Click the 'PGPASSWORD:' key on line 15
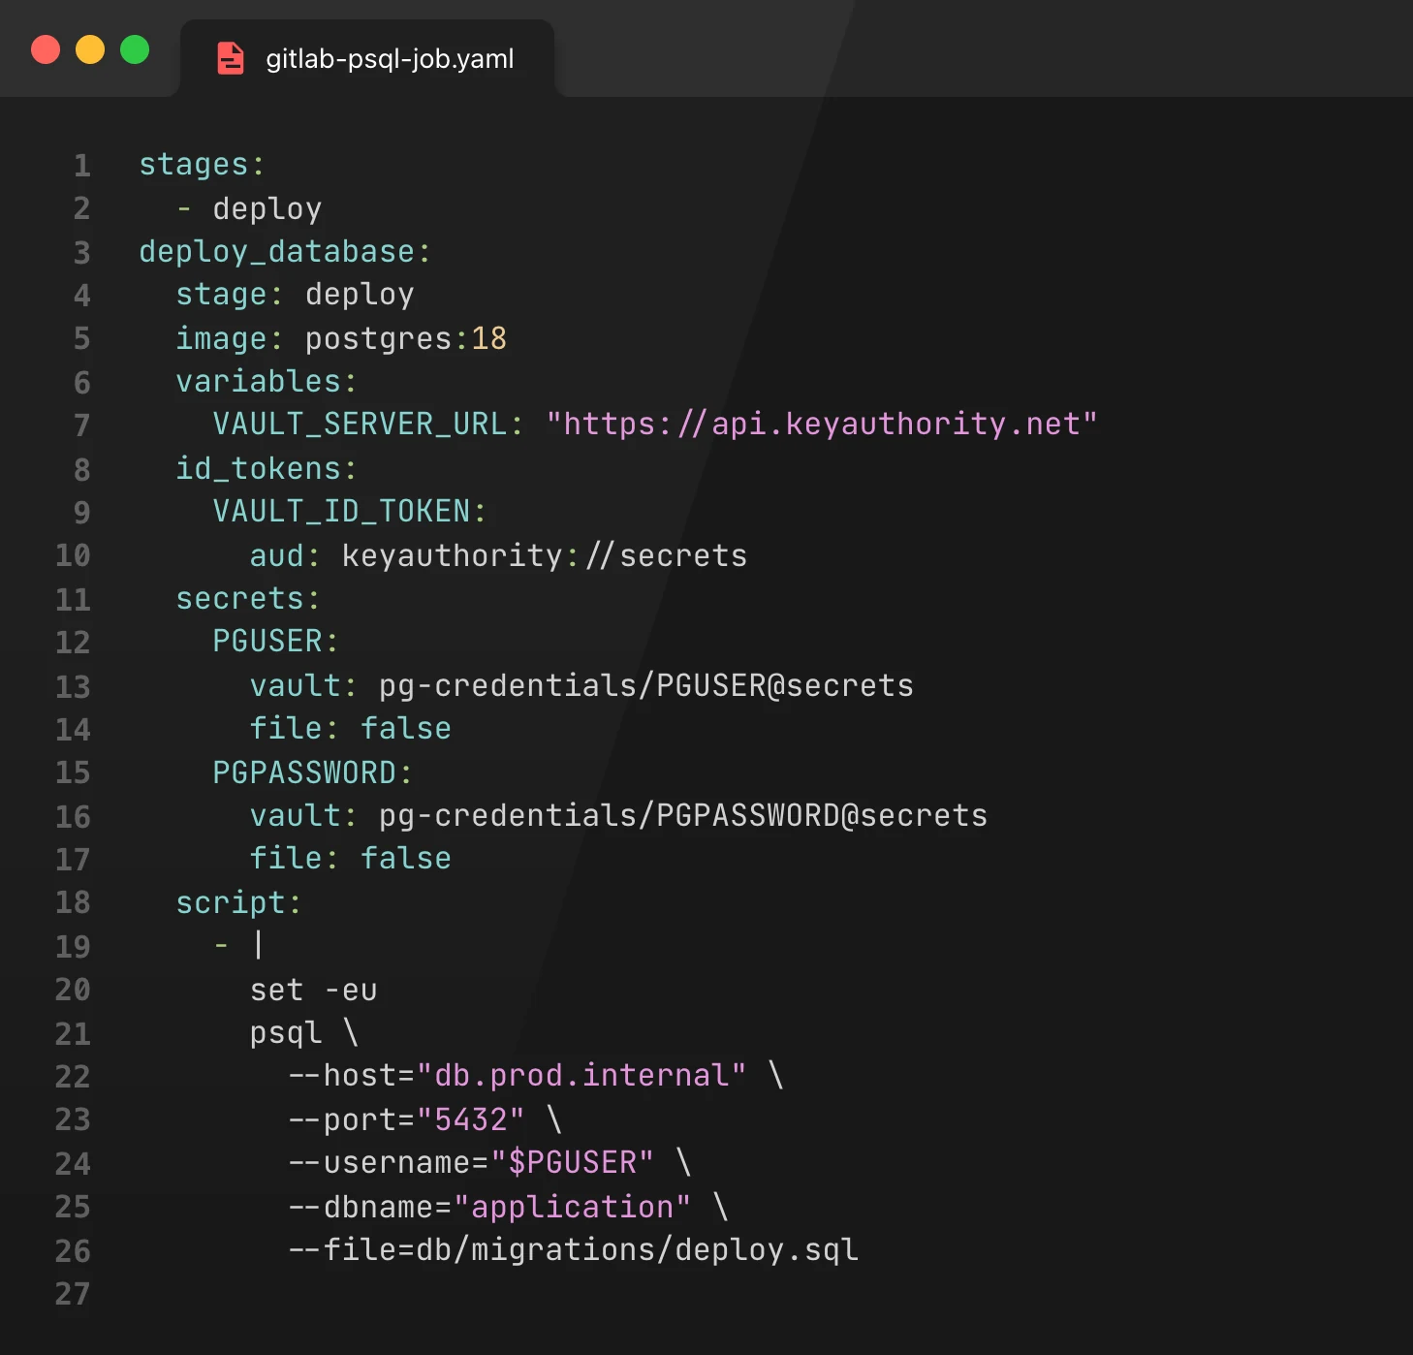The height and width of the screenshot is (1355, 1413). [x=313, y=772]
